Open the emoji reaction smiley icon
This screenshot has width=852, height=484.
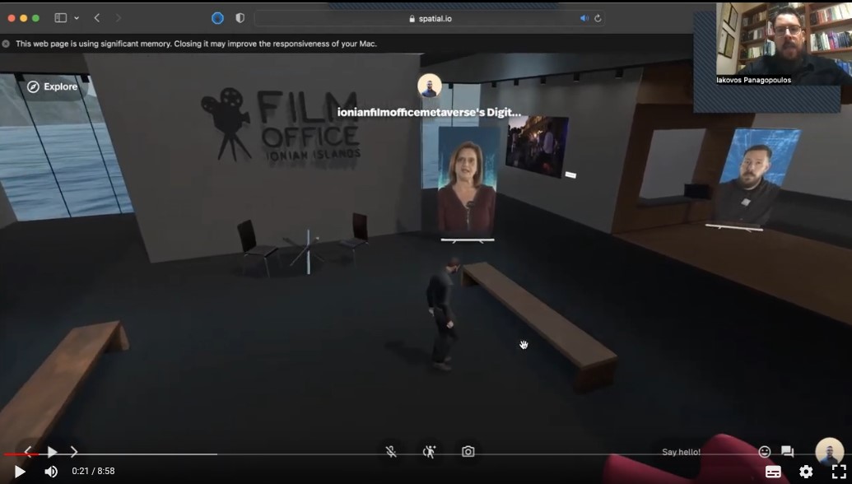pyautogui.click(x=765, y=451)
